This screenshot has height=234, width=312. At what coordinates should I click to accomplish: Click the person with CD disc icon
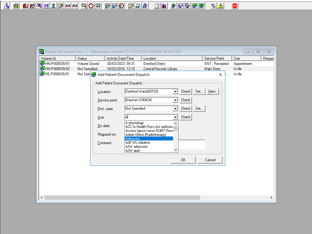[x=173, y=6]
